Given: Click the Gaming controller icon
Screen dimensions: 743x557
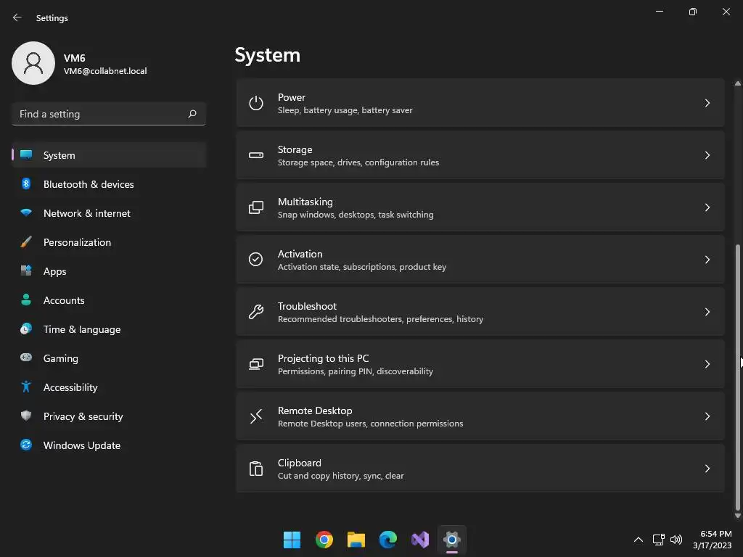Looking at the screenshot, I should coord(26,358).
